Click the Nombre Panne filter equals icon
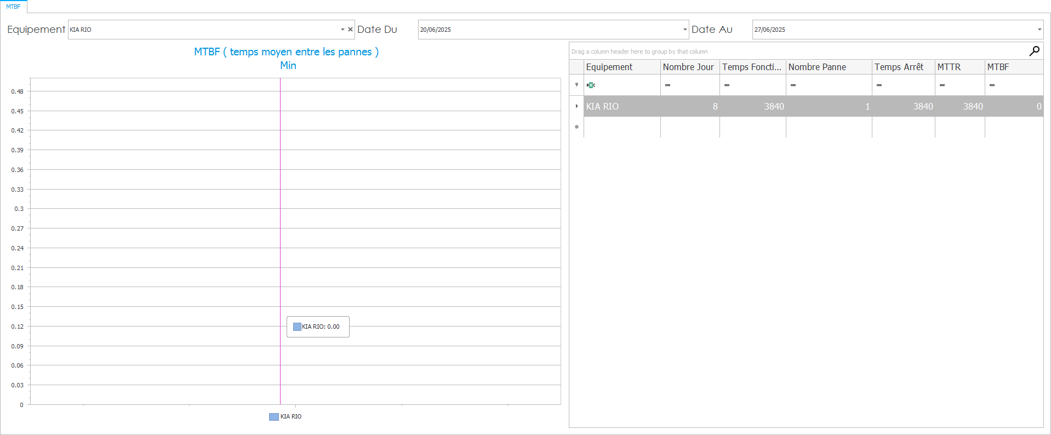The height and width of the screenshot is (435, 1051). (x=793, y=85)
